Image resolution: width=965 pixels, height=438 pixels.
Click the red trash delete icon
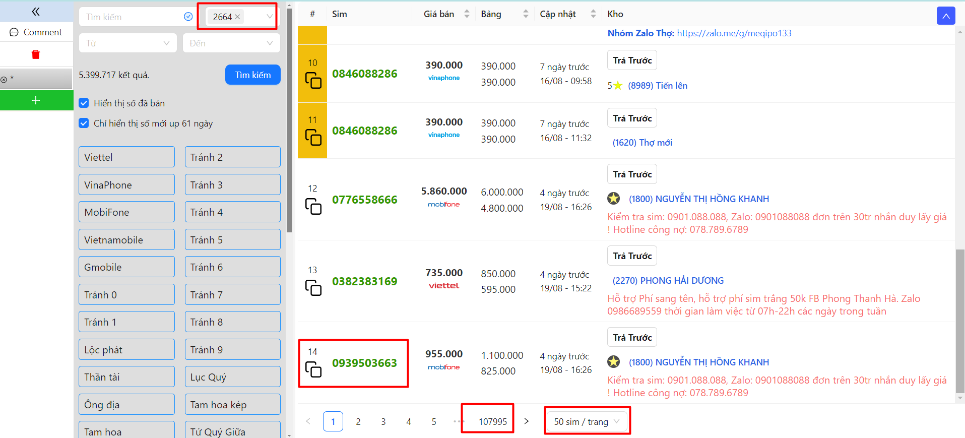[36, 54]
